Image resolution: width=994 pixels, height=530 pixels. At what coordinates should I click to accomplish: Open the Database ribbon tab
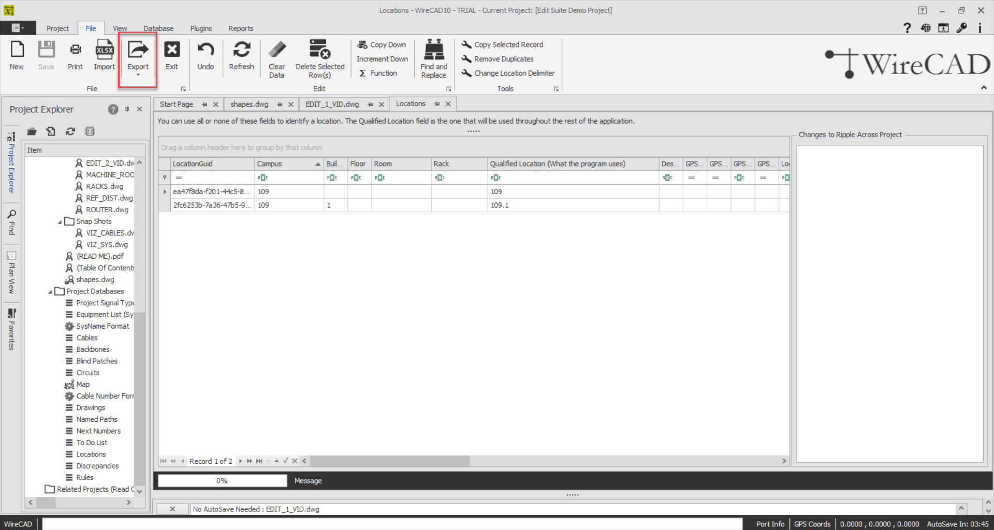[x=158, y=28]
